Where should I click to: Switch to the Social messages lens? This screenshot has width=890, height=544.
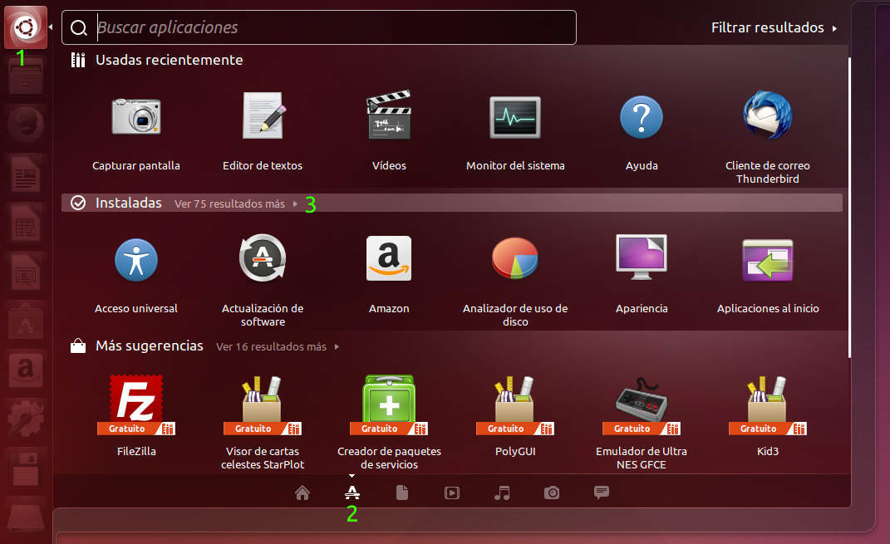602,493
